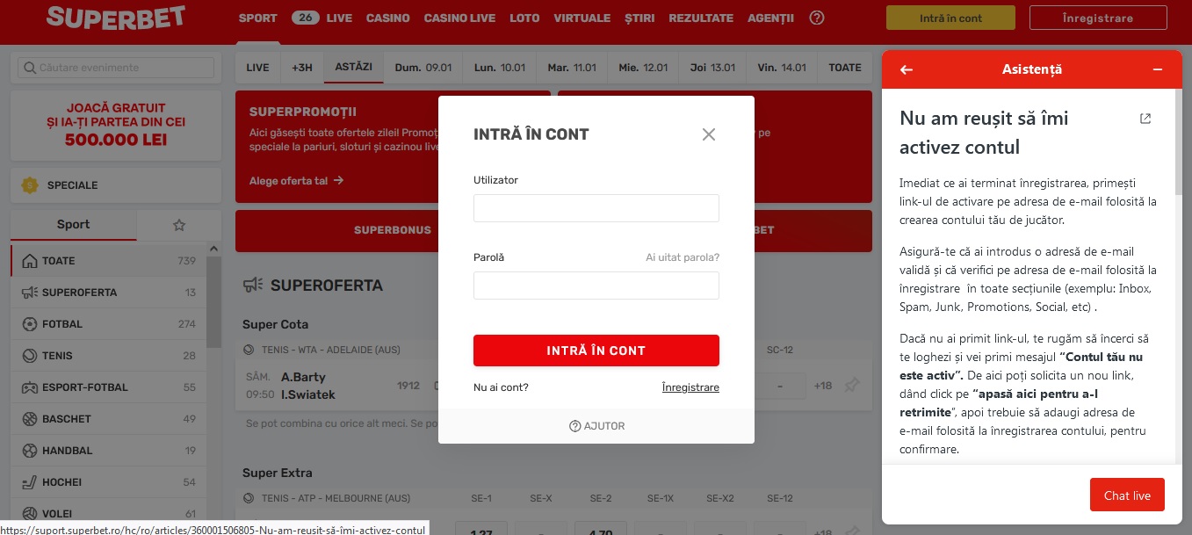Select TOATE in the sports list
Viewport: 1192px width, 535px height.
coord(109,261)
